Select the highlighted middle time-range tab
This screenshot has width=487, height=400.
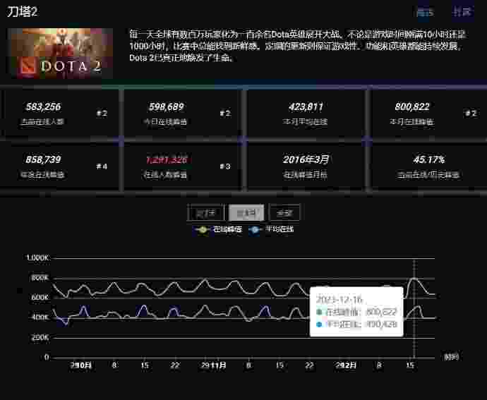pos(246,213)
